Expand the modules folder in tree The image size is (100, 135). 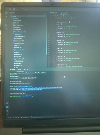[12, 27]
